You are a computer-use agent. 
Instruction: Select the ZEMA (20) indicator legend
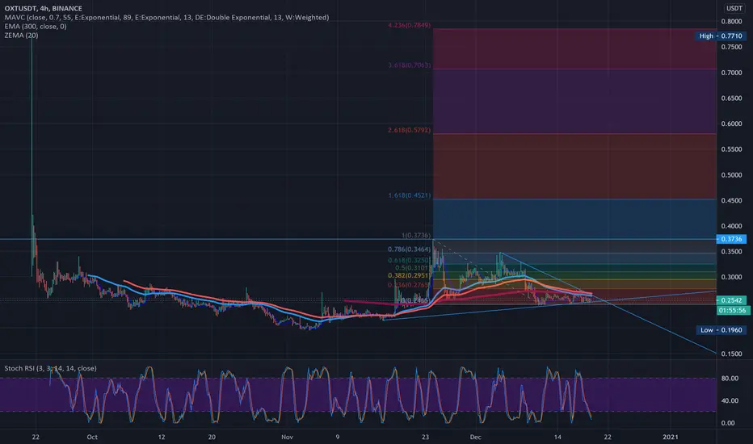pyautogui.click(x=21, y=36)
